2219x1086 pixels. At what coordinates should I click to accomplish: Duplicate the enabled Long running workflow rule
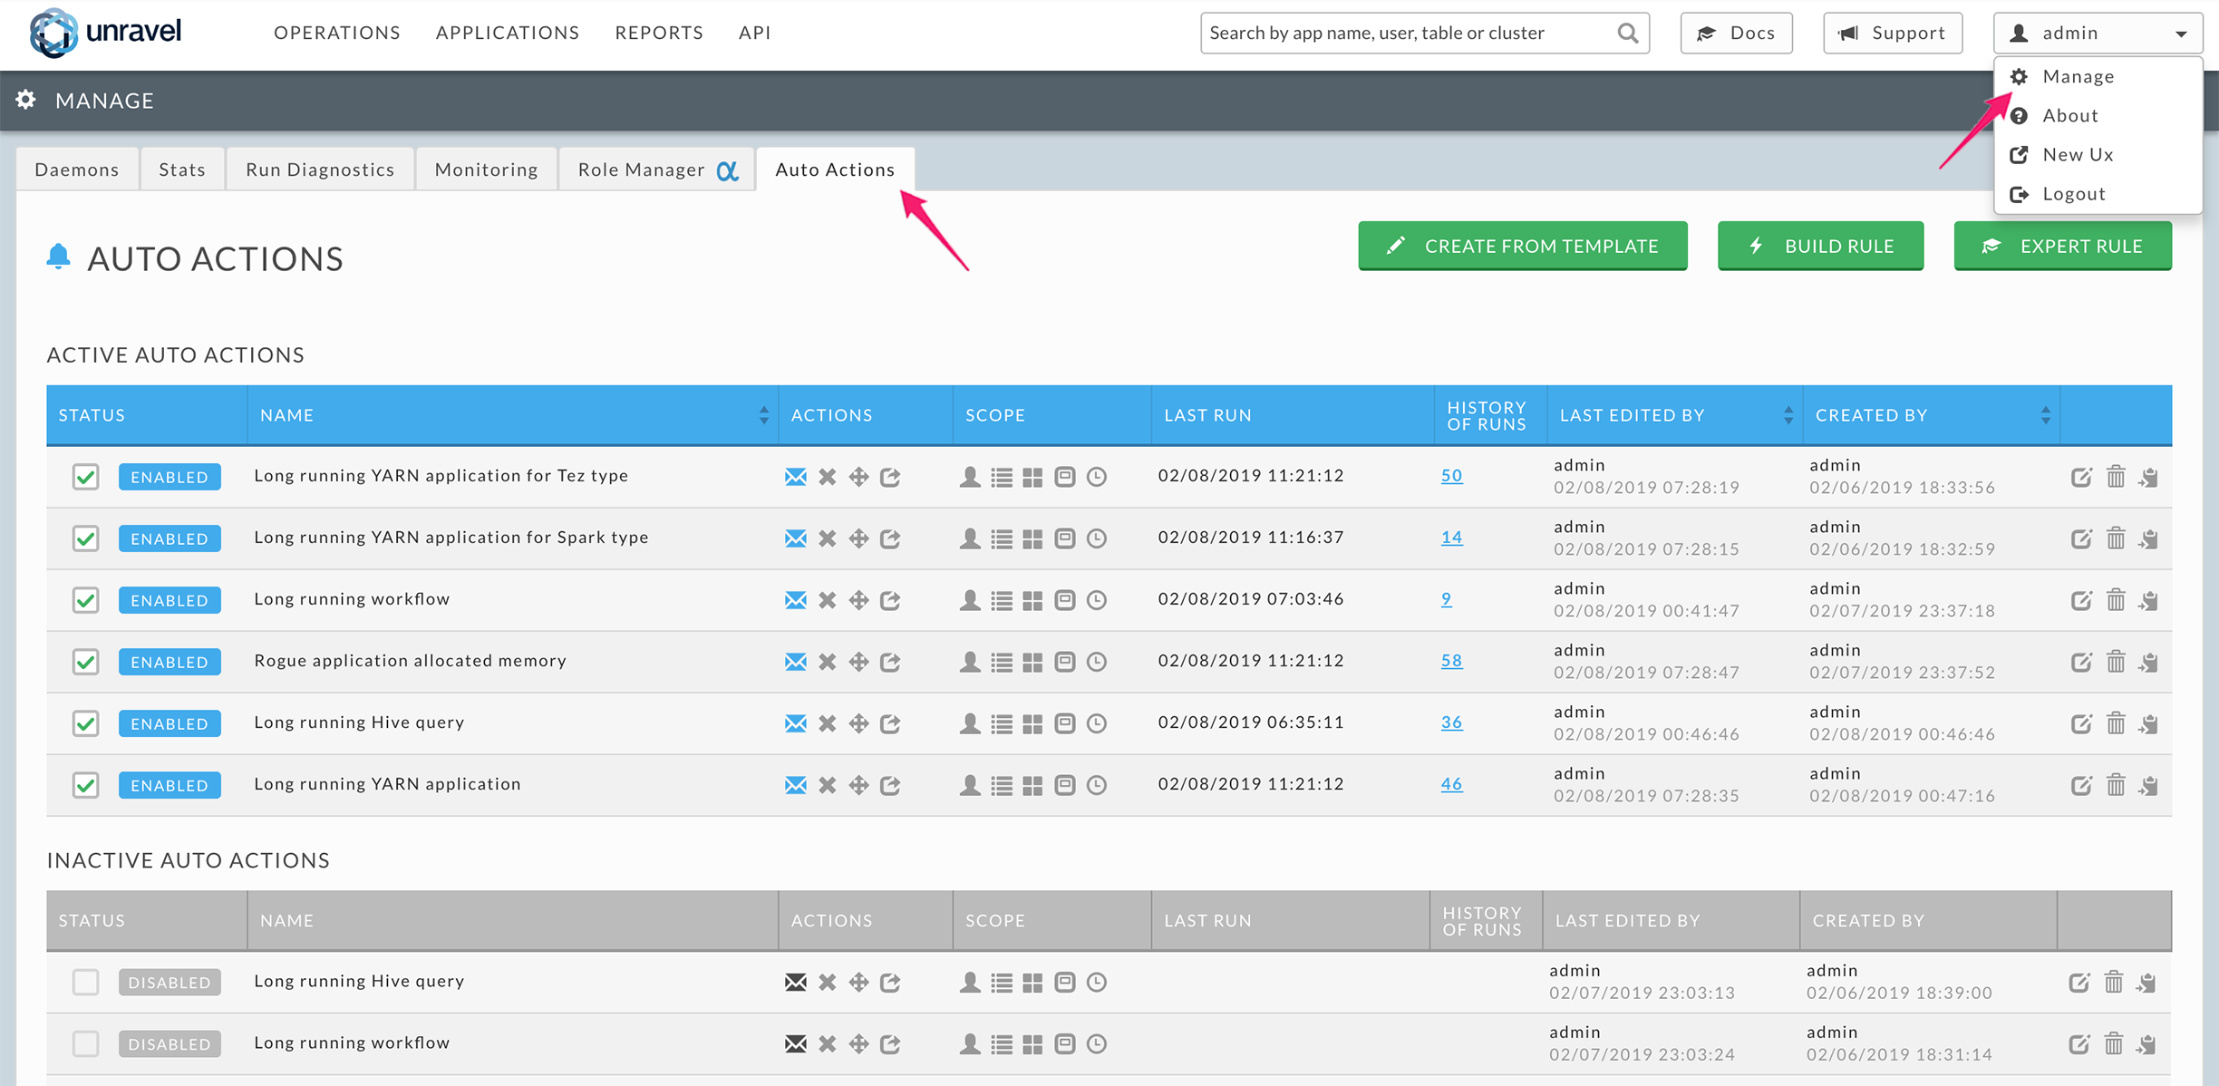point(2148,600)
